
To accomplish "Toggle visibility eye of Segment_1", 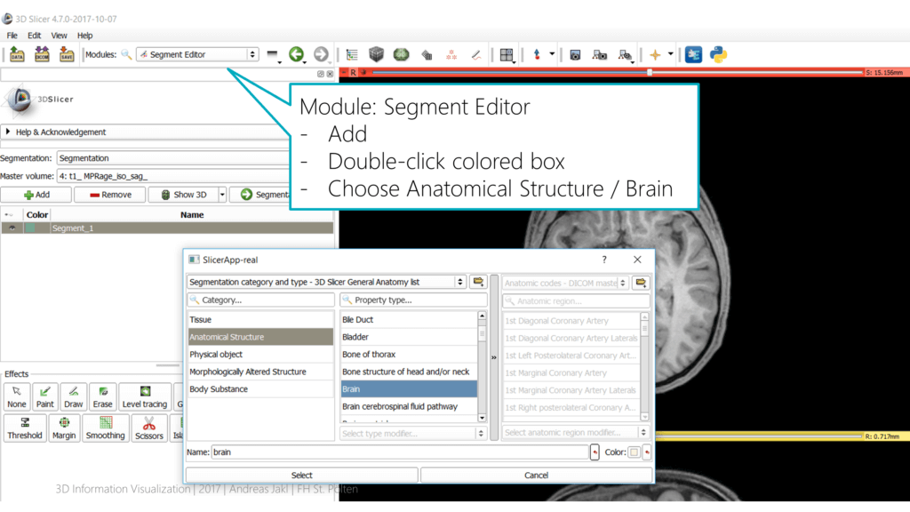I will coord(12,228).
